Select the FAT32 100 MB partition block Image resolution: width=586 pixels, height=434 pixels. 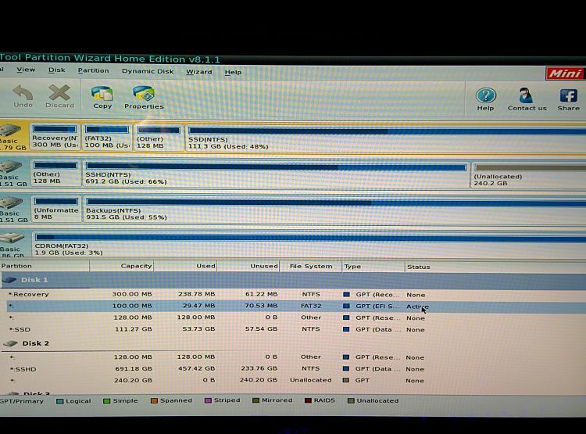pos(107,138)
